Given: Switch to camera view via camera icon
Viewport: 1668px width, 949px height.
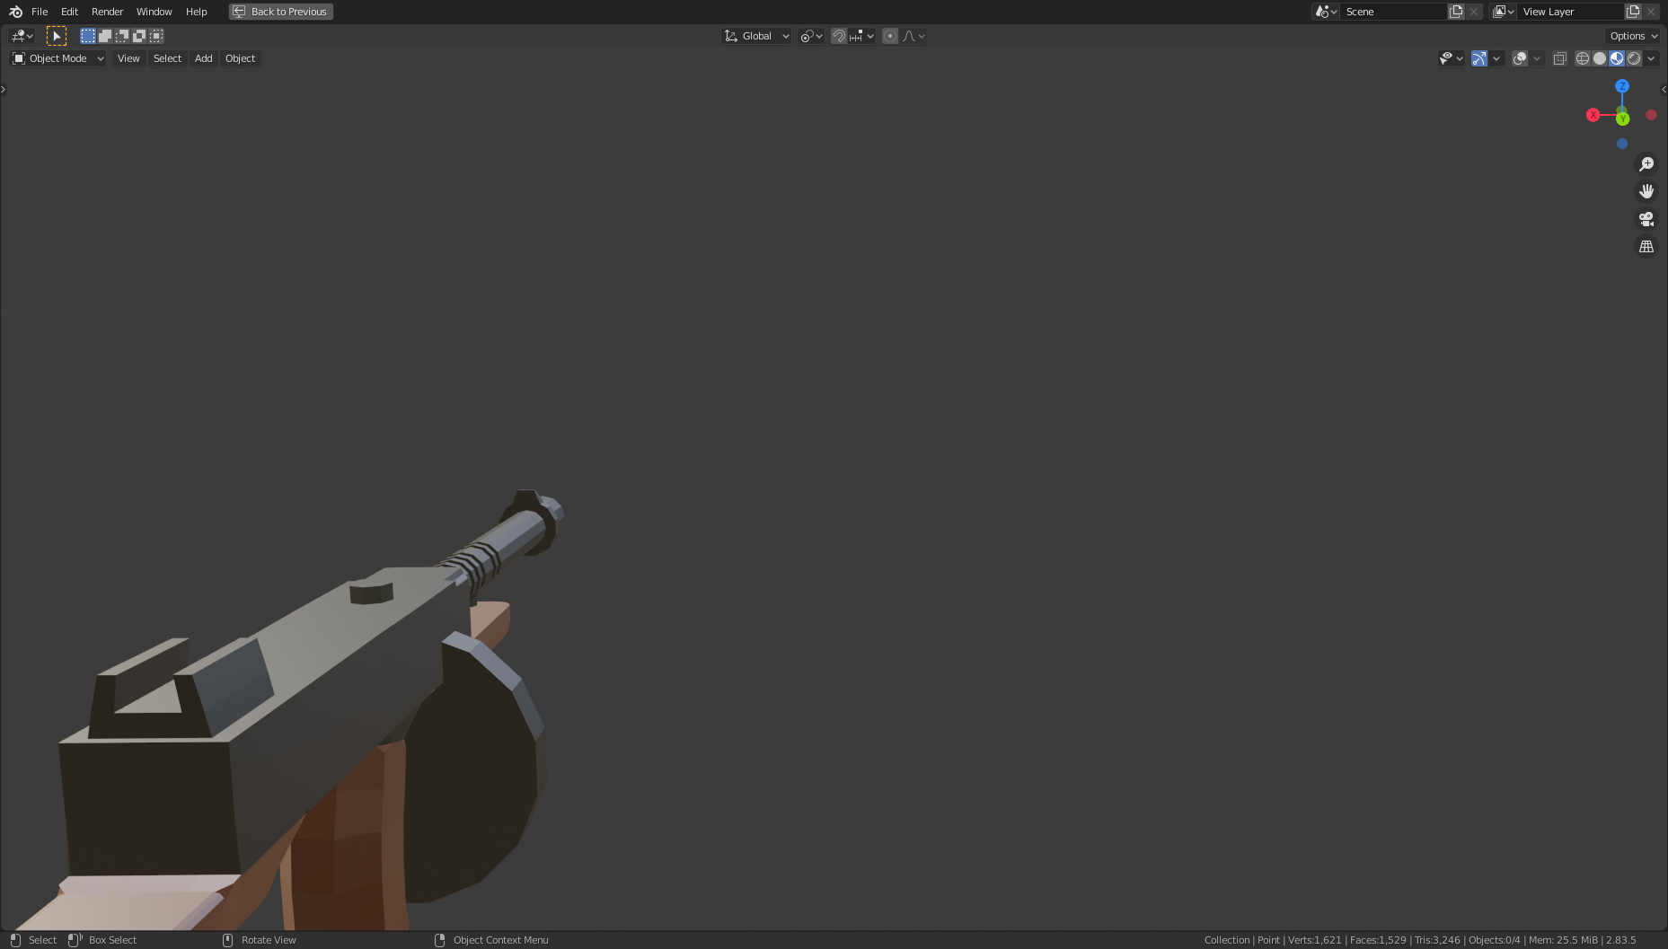Looking at the screenshot, I should point(1646,218).
